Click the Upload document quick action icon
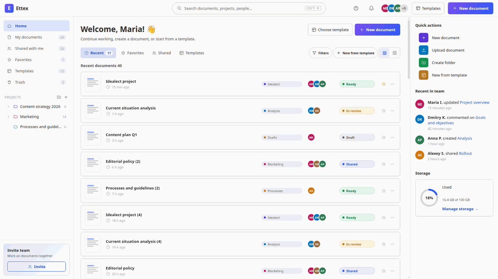 click(424, 50)
